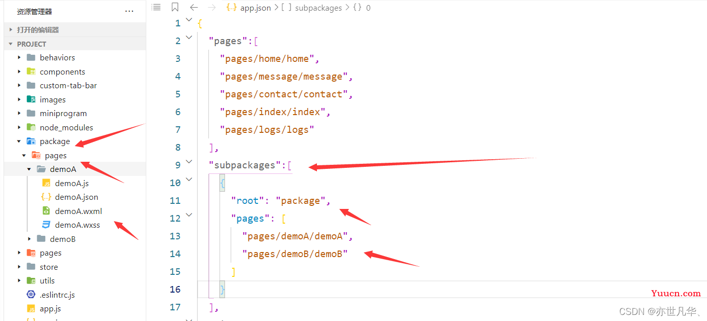Click the "root" key on line 11
Image resolution: width=707 pixels, height=321 pixels.
pos(247,201)
